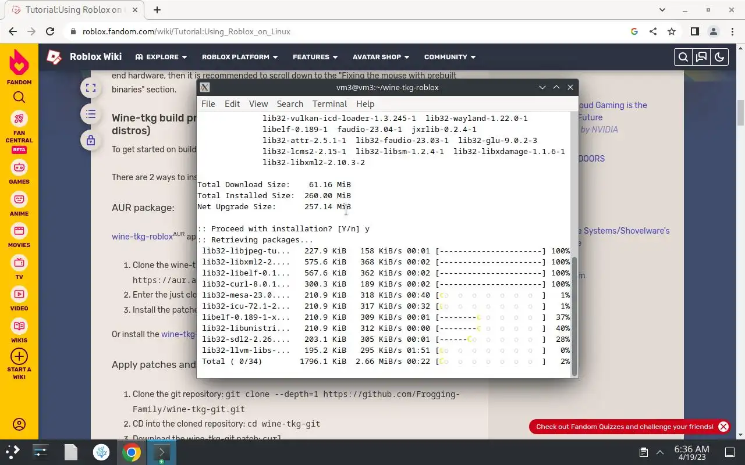
Task: Open Chrome tab search chevron
Action: (x=662, y=10)
